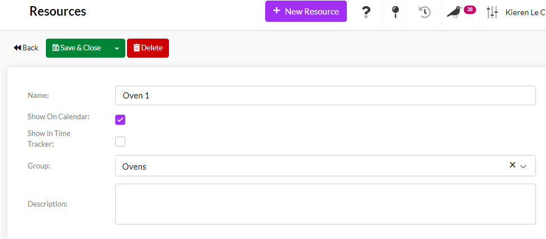The image size is (546, 239).
Task: Click into the Description text area
Action: (x=325, y=204)
